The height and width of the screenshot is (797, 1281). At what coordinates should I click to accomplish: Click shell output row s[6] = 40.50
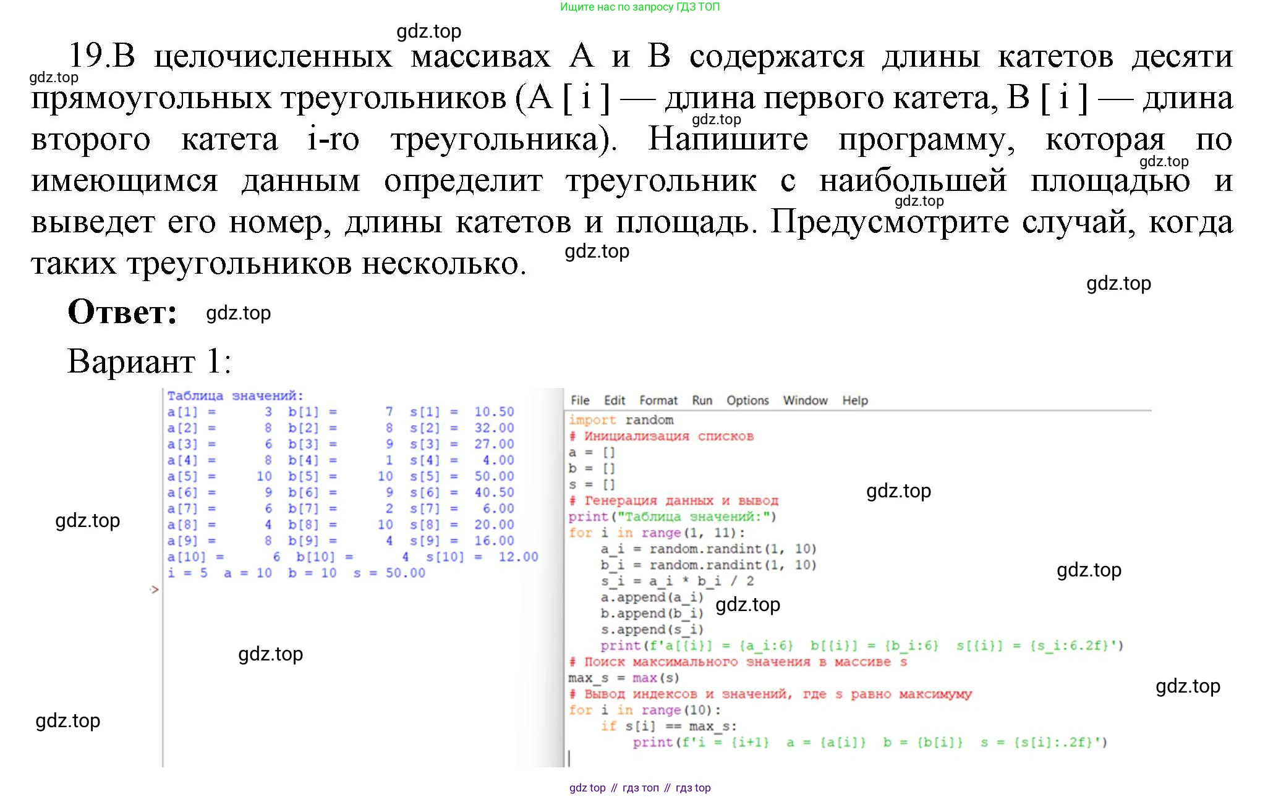click(340, 492)
